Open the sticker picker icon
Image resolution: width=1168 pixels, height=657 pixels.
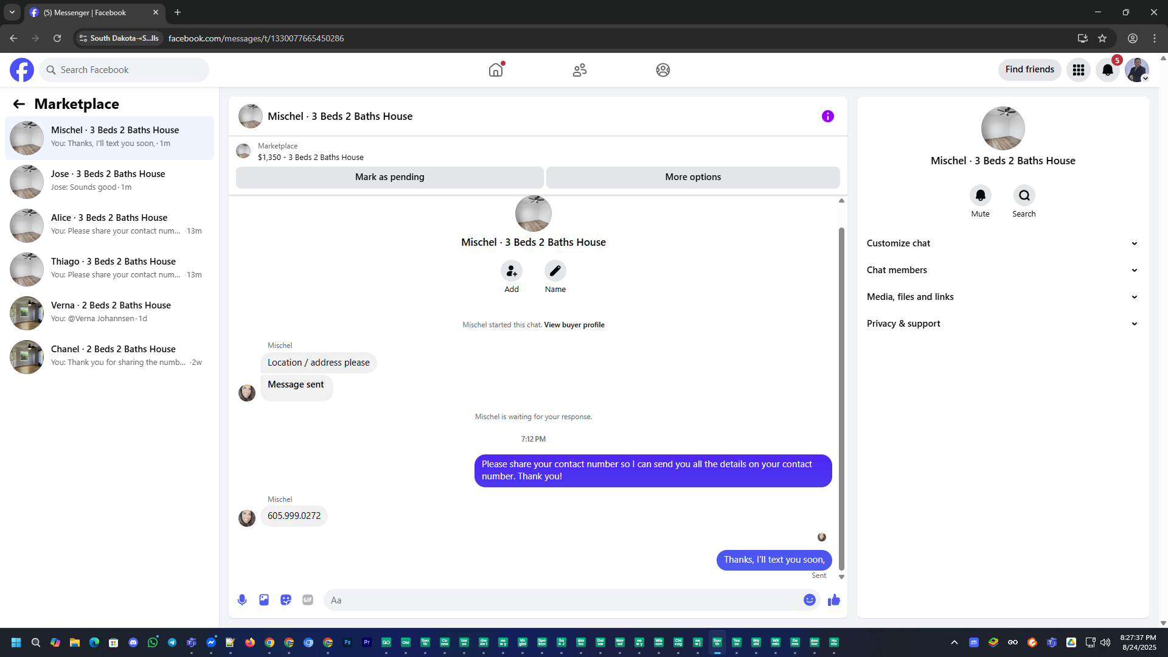(x=286, y=600)
